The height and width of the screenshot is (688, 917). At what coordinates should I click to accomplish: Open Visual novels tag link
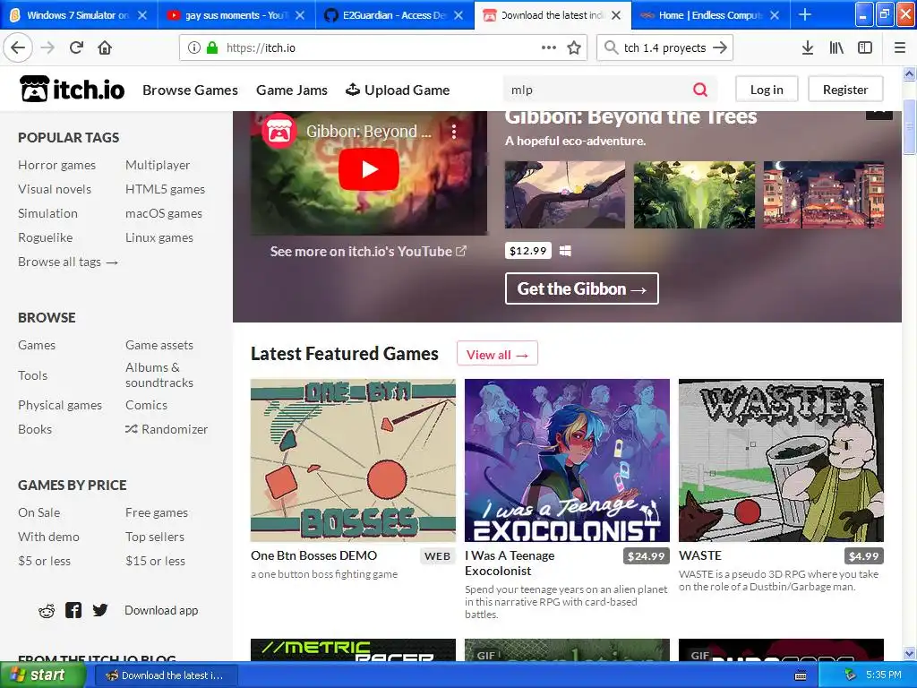coord(55,190)
